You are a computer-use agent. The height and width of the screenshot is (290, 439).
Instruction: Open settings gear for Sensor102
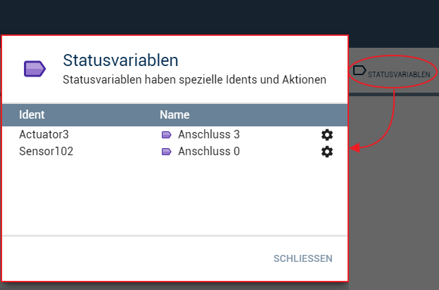click(326, 151)
